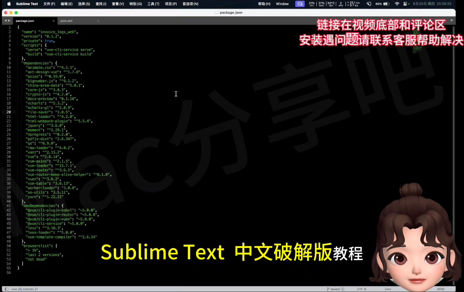Click Line 20, Column 27 status text
The image size is (464, 292).
(24, 289)
